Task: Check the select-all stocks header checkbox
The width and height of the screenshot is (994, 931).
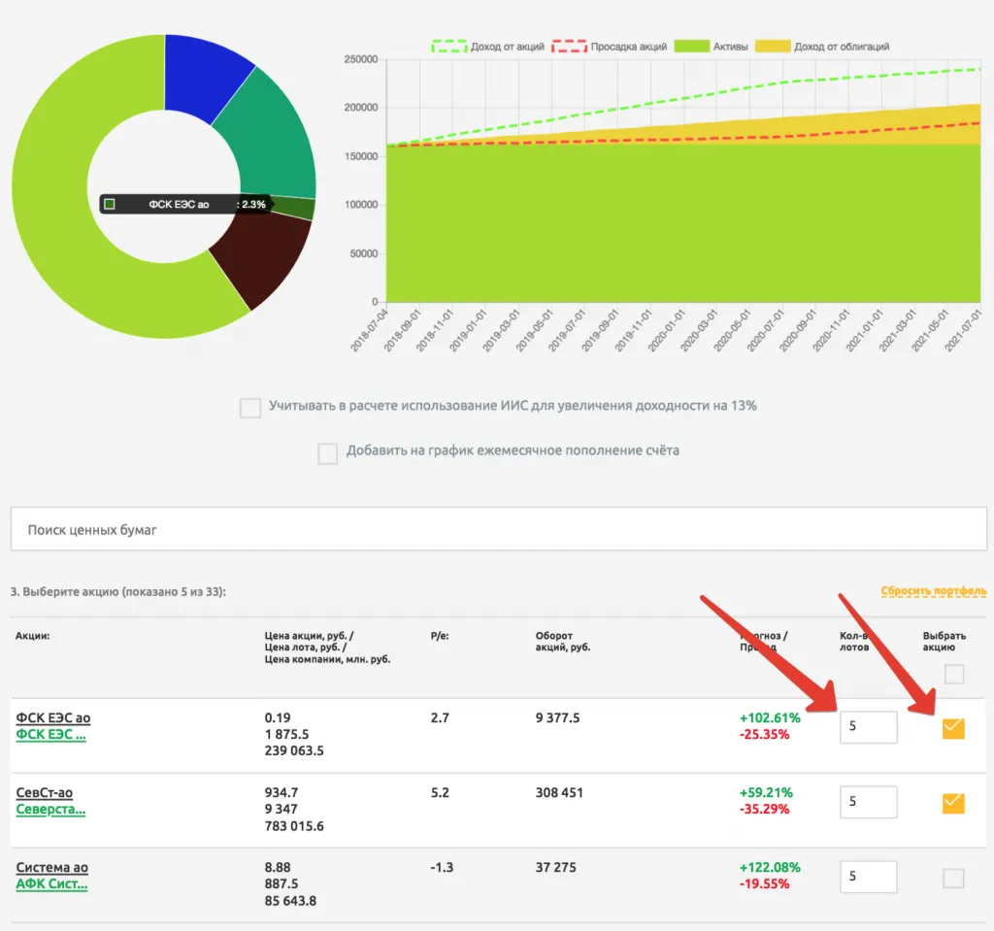Action: [954, 674]
